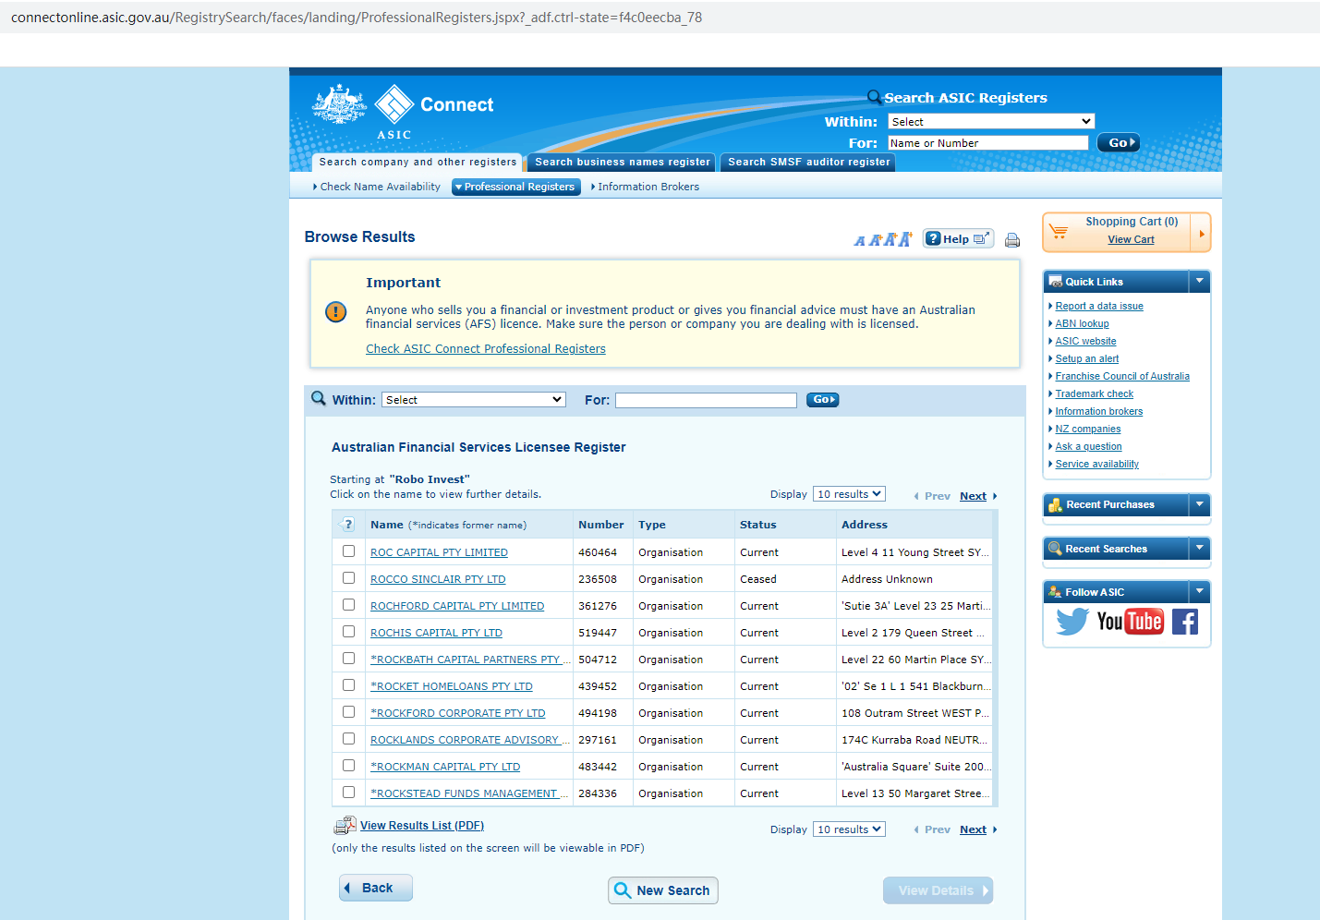Open Report a data issue link
The image size is (1320, 920).
[1099, 307]
